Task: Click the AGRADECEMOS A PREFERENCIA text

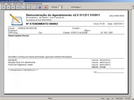Action: coord(23,70)
